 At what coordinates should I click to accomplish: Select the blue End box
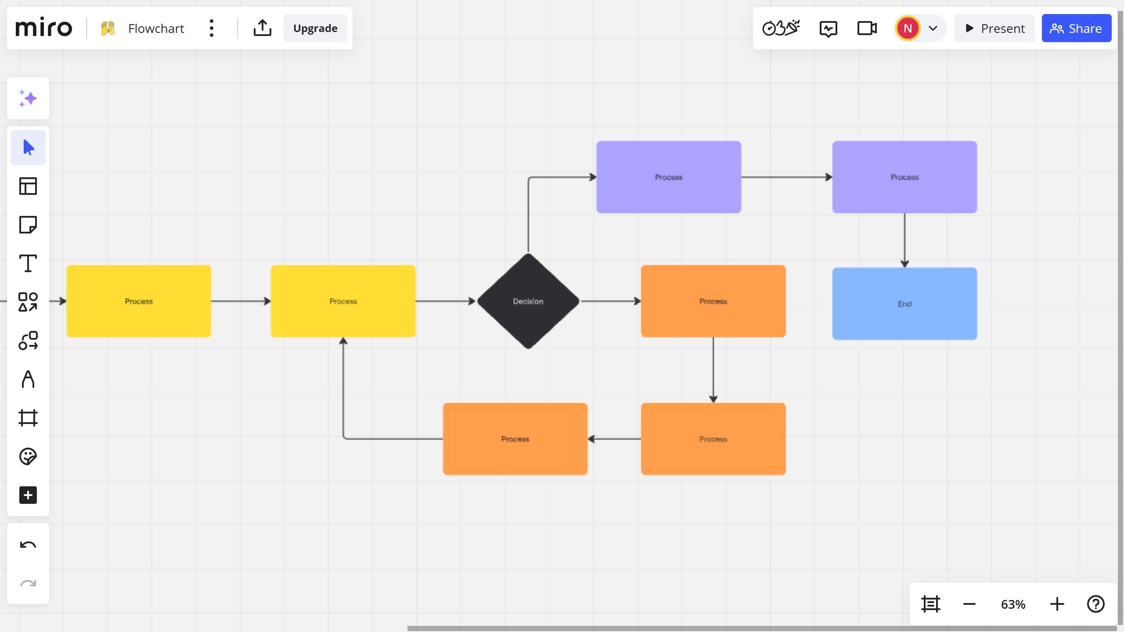pos(904,304)
